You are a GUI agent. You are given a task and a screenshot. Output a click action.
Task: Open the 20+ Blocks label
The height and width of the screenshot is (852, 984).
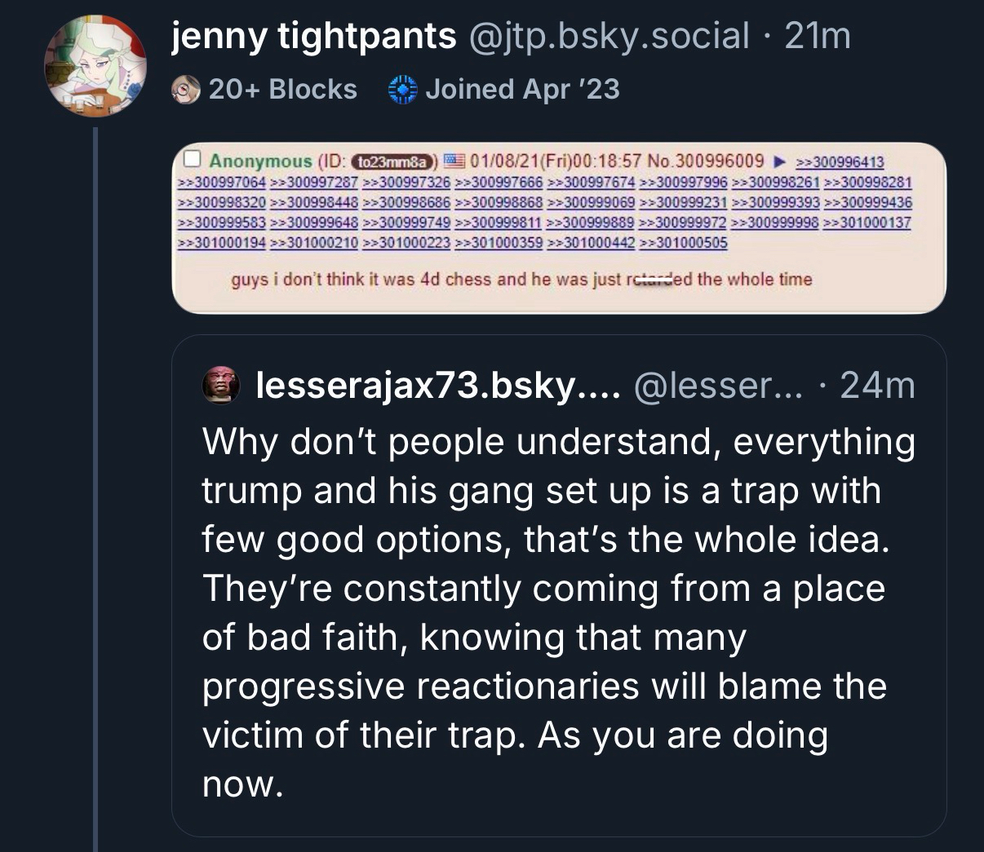tap(282, 89)
